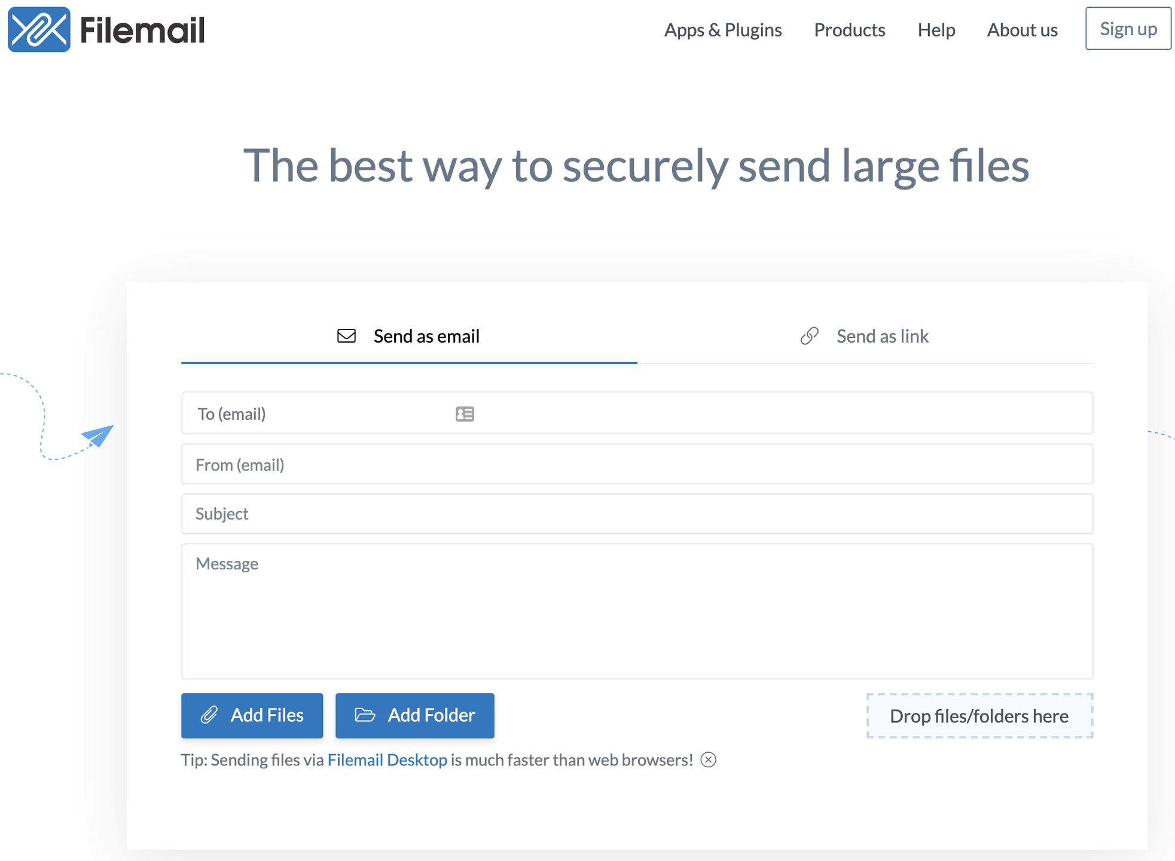Open the Products dropdown

click(849, 30)
